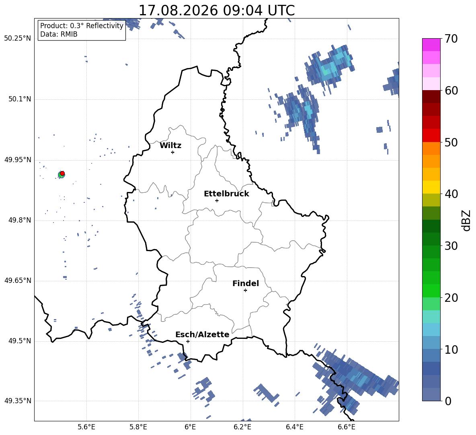Click the dark maroon 60 dBZ colorbar segment
The height and width of the screenshot is (435, 476).
tap(431, 97)
